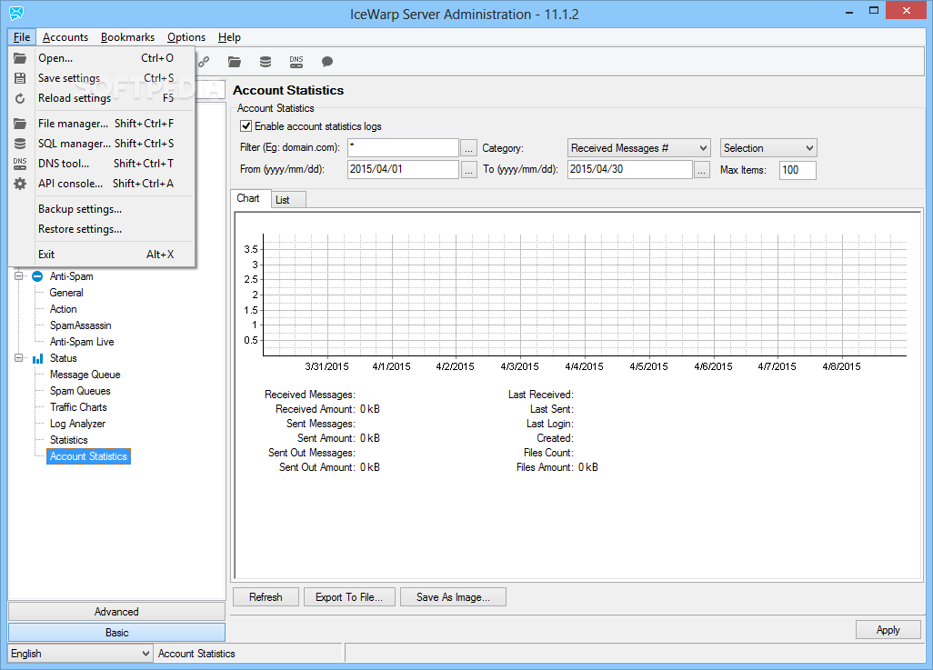Toggle Enable account statistics logs checkbox
The image size is (933, 670).
[246, 126]
